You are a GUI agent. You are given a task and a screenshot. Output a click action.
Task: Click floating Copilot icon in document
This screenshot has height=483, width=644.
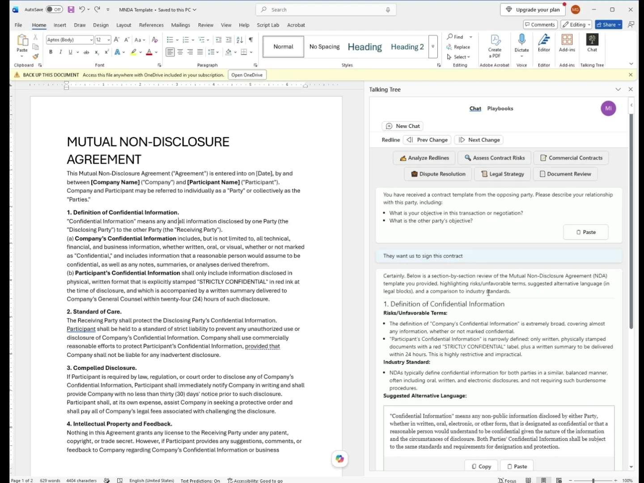pyautogui.click(x=340, y=458)
